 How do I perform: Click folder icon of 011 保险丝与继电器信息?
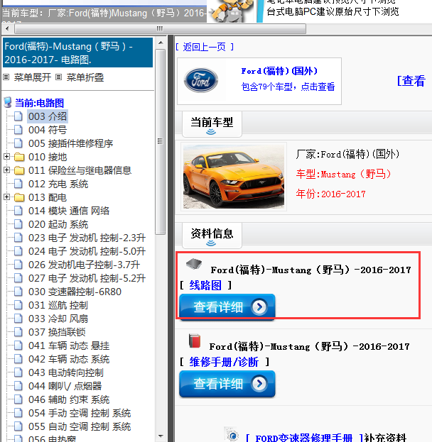19,170
